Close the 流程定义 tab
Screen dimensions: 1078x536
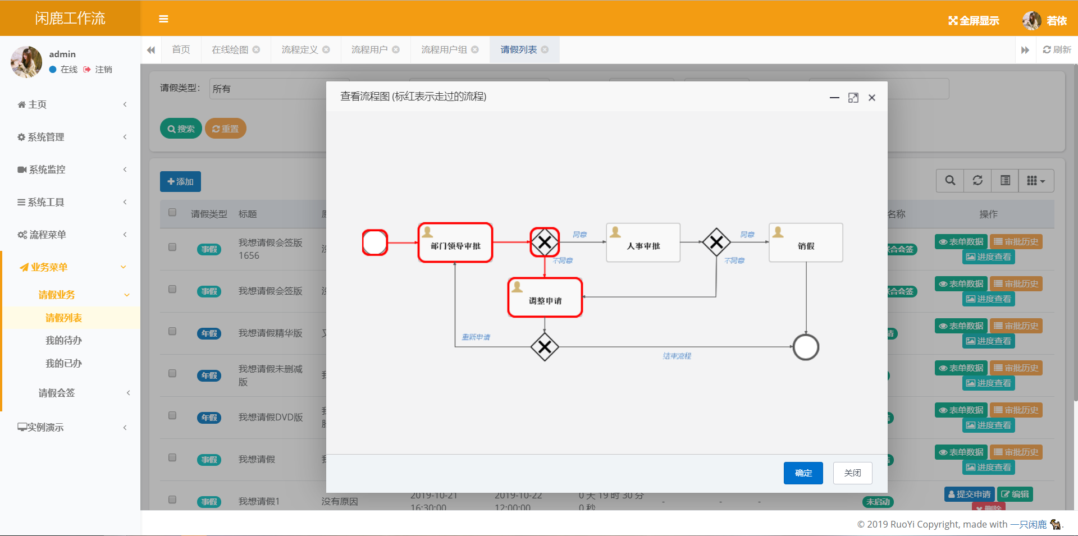[x=326, y=50]
